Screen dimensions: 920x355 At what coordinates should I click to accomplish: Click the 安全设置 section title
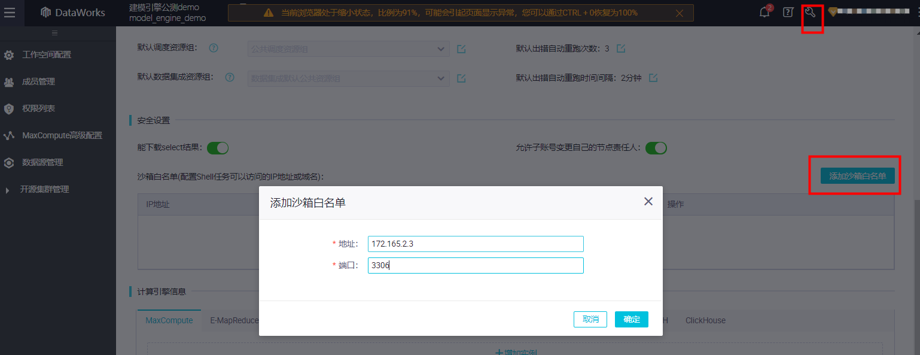154,120
